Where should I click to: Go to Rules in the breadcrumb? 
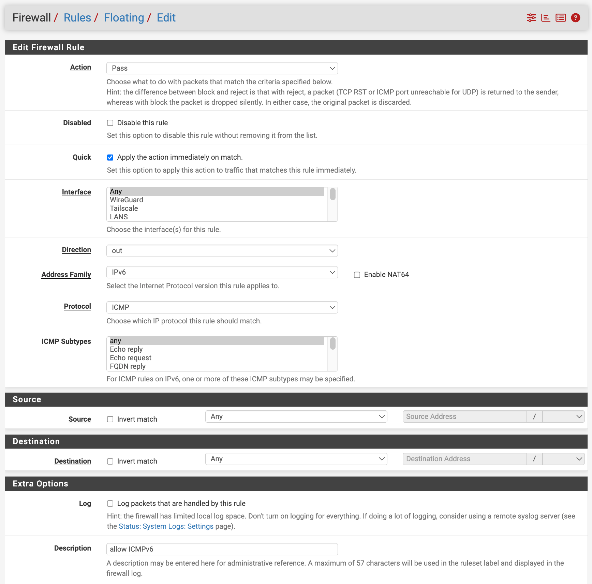tap(77, 18)
